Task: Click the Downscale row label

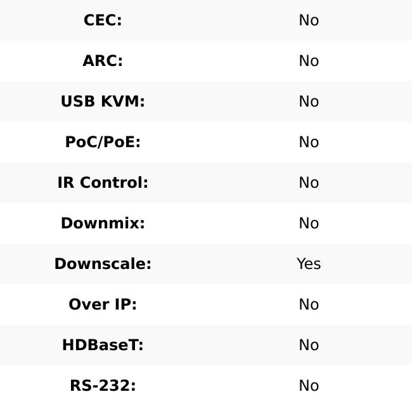Action: [x=103, y=264]
